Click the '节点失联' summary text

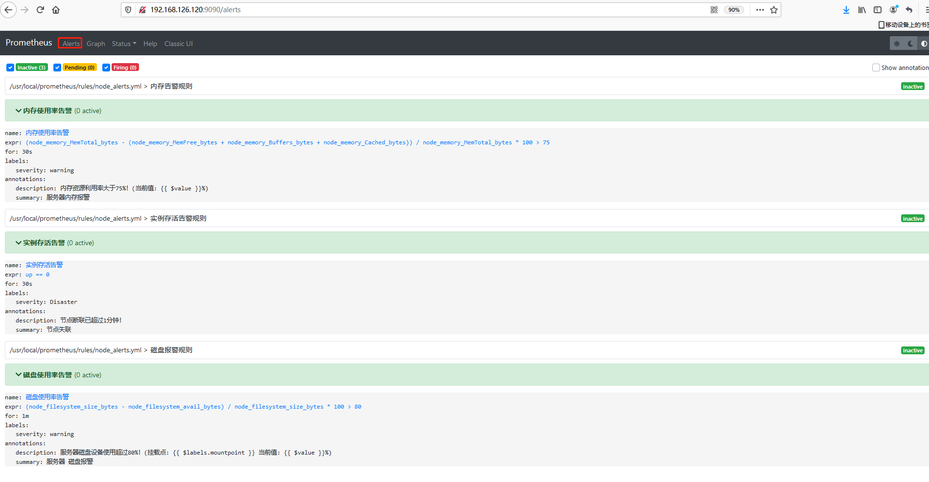(x=59, y=330)
